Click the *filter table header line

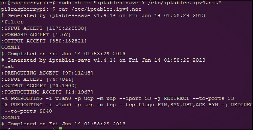[12, 22]
